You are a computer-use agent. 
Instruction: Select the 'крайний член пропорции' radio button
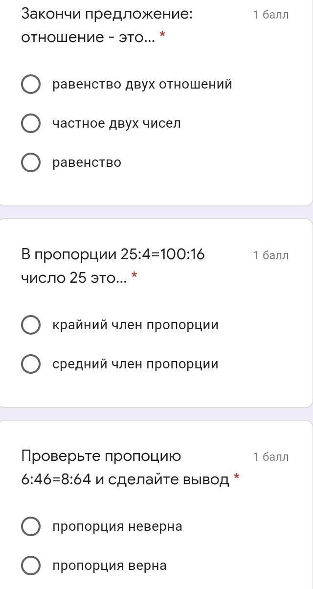coord(31,325)
